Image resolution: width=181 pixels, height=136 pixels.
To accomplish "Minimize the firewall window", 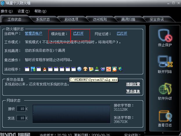I will point(168,3).
